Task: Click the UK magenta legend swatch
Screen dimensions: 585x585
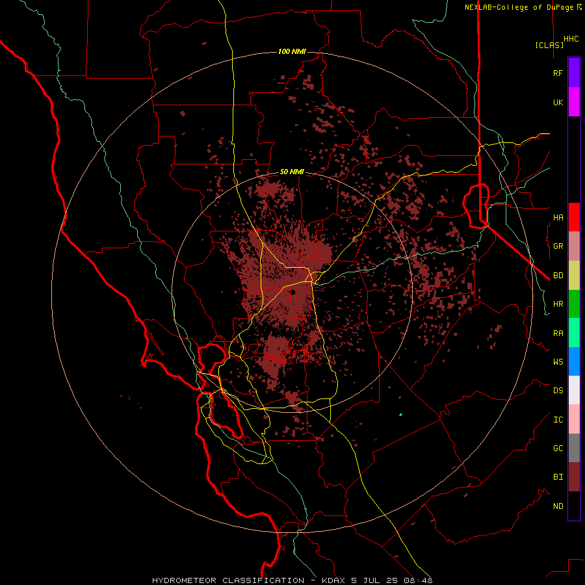Action: click(x=574, y=102)
